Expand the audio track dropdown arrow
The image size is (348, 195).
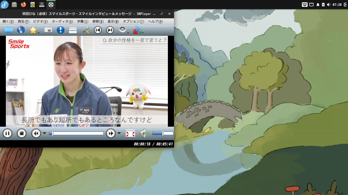coord(128,32)
